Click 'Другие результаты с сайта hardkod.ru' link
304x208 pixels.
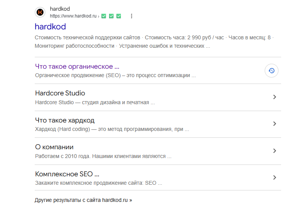84,200
